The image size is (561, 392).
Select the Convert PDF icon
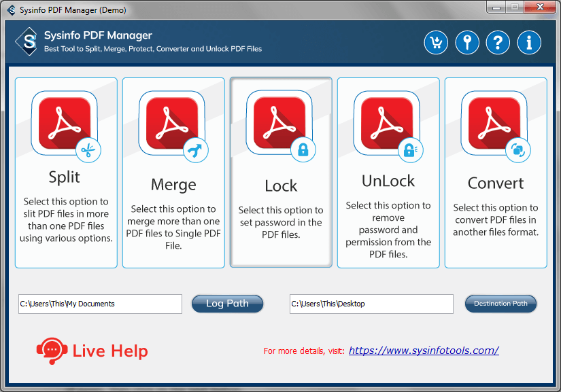click(x=495, y=124)
